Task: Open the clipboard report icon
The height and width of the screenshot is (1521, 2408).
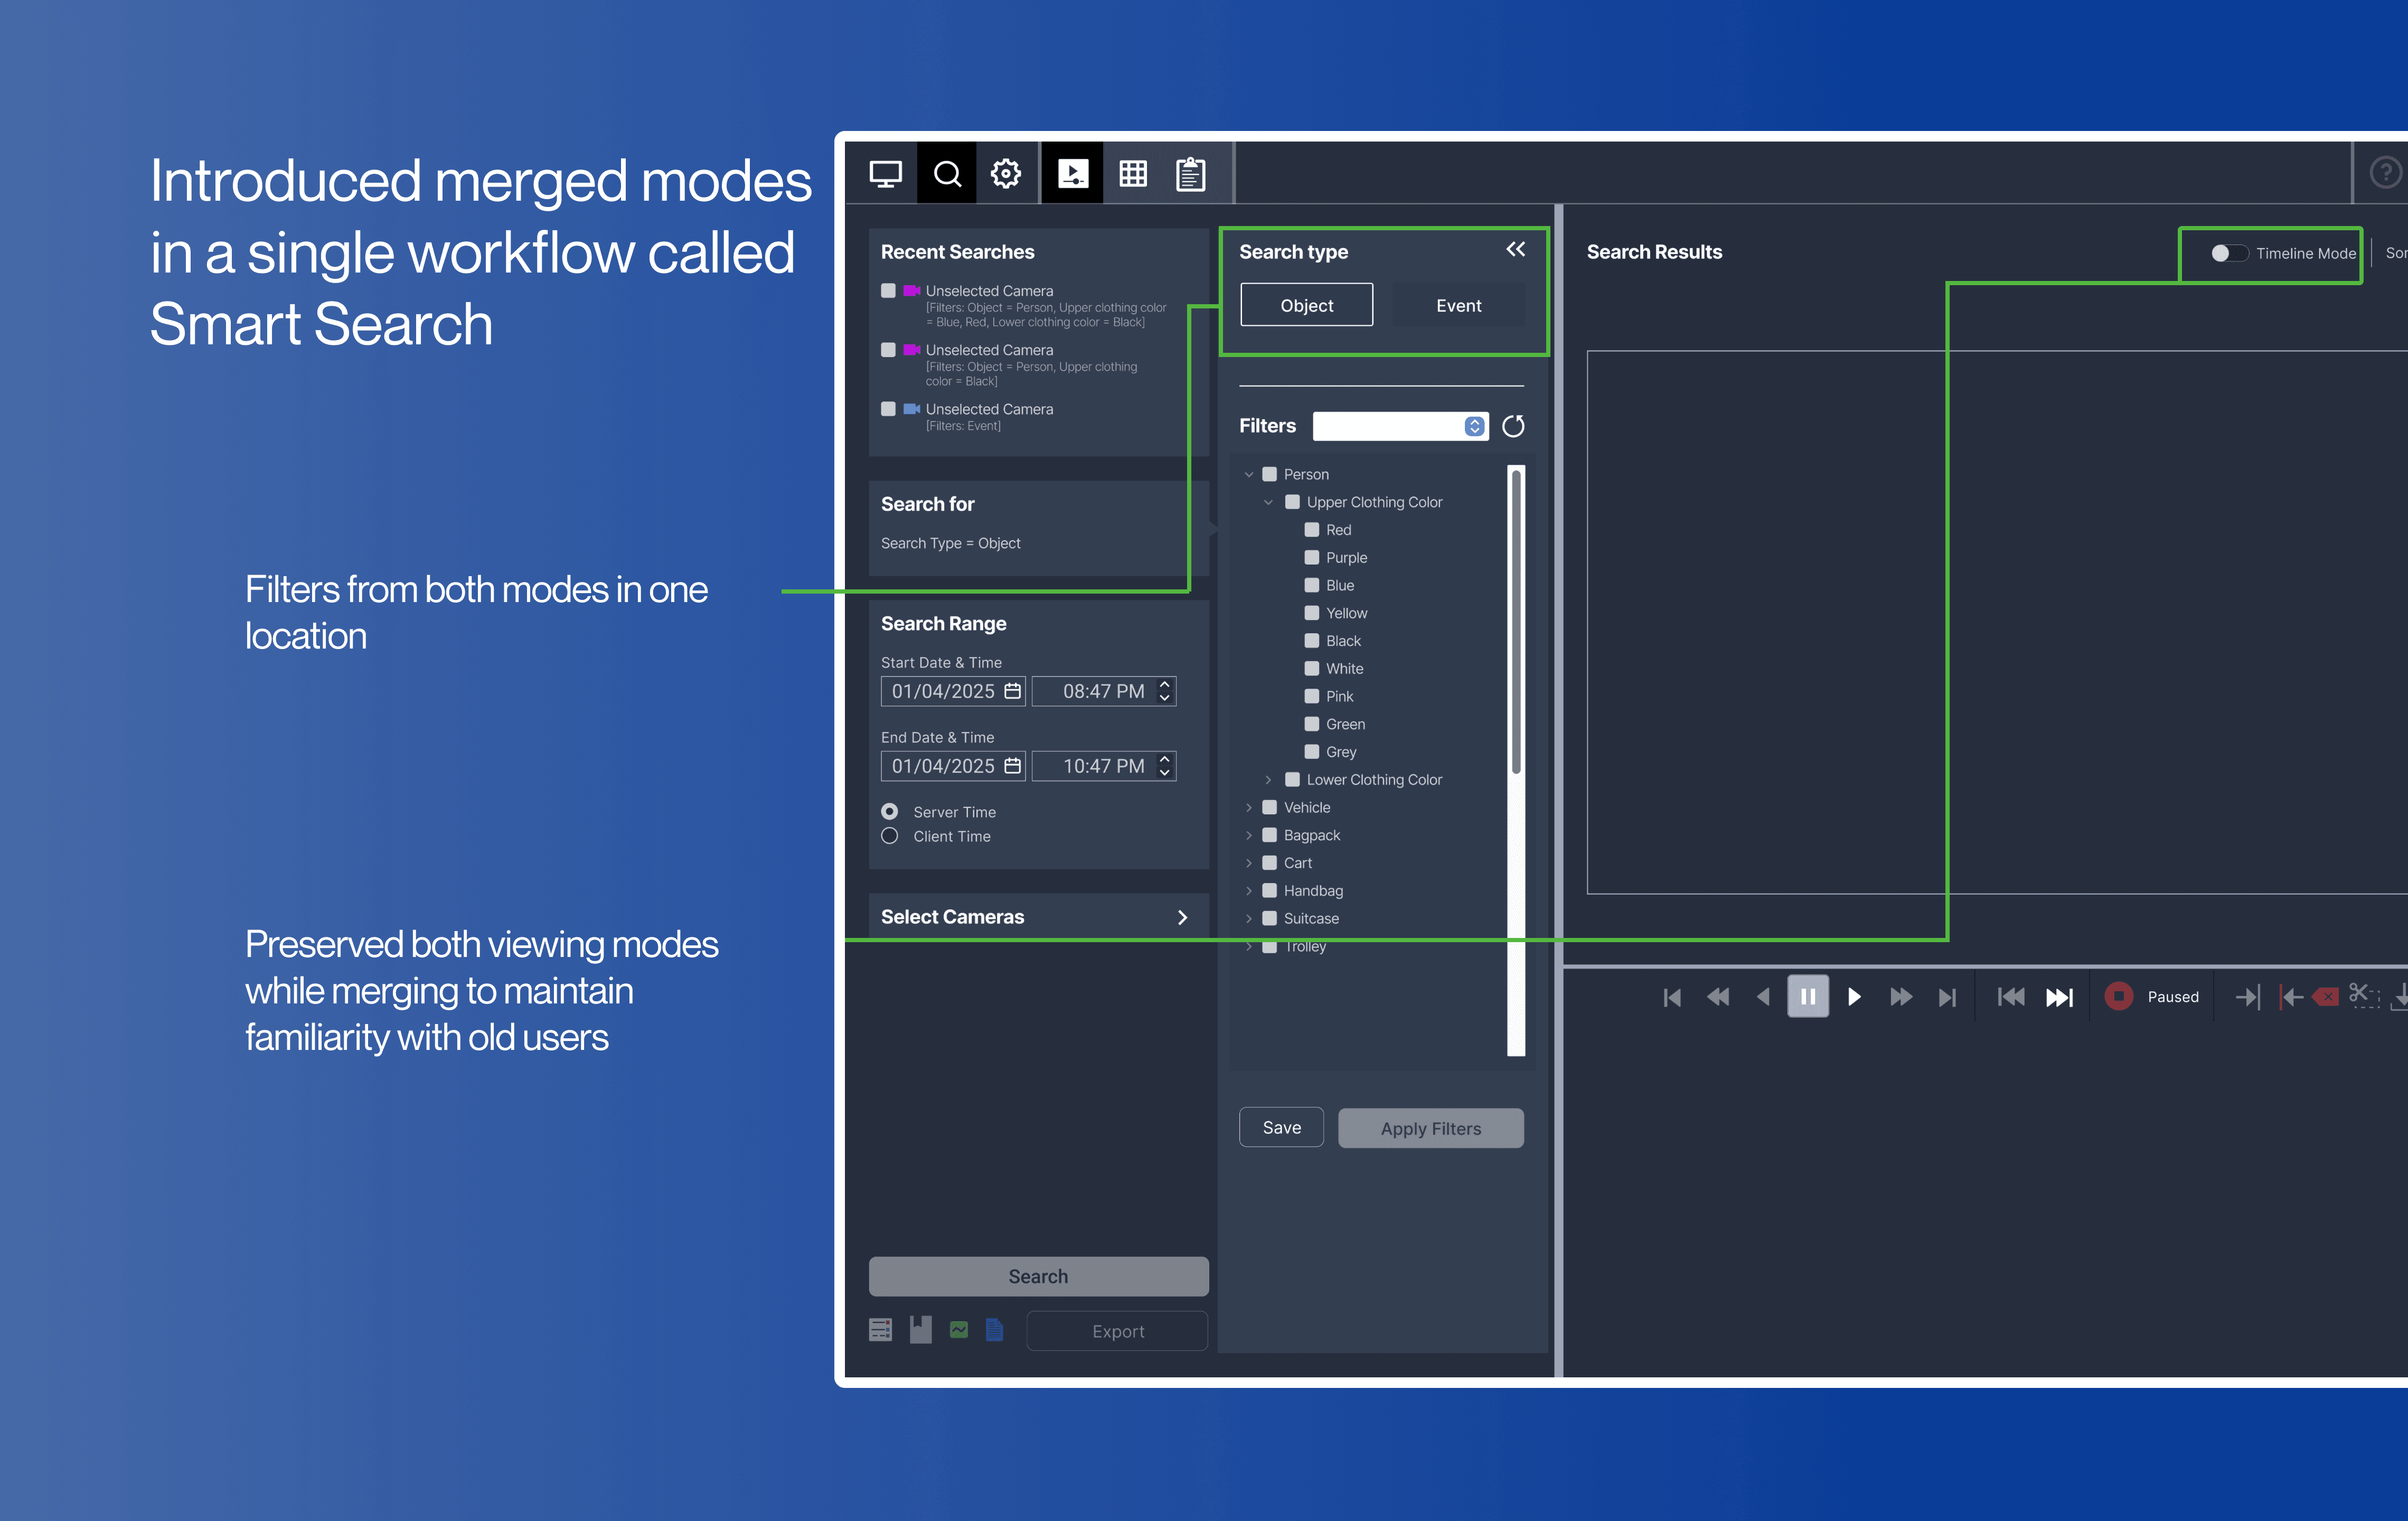Action: coord(1190,174)
